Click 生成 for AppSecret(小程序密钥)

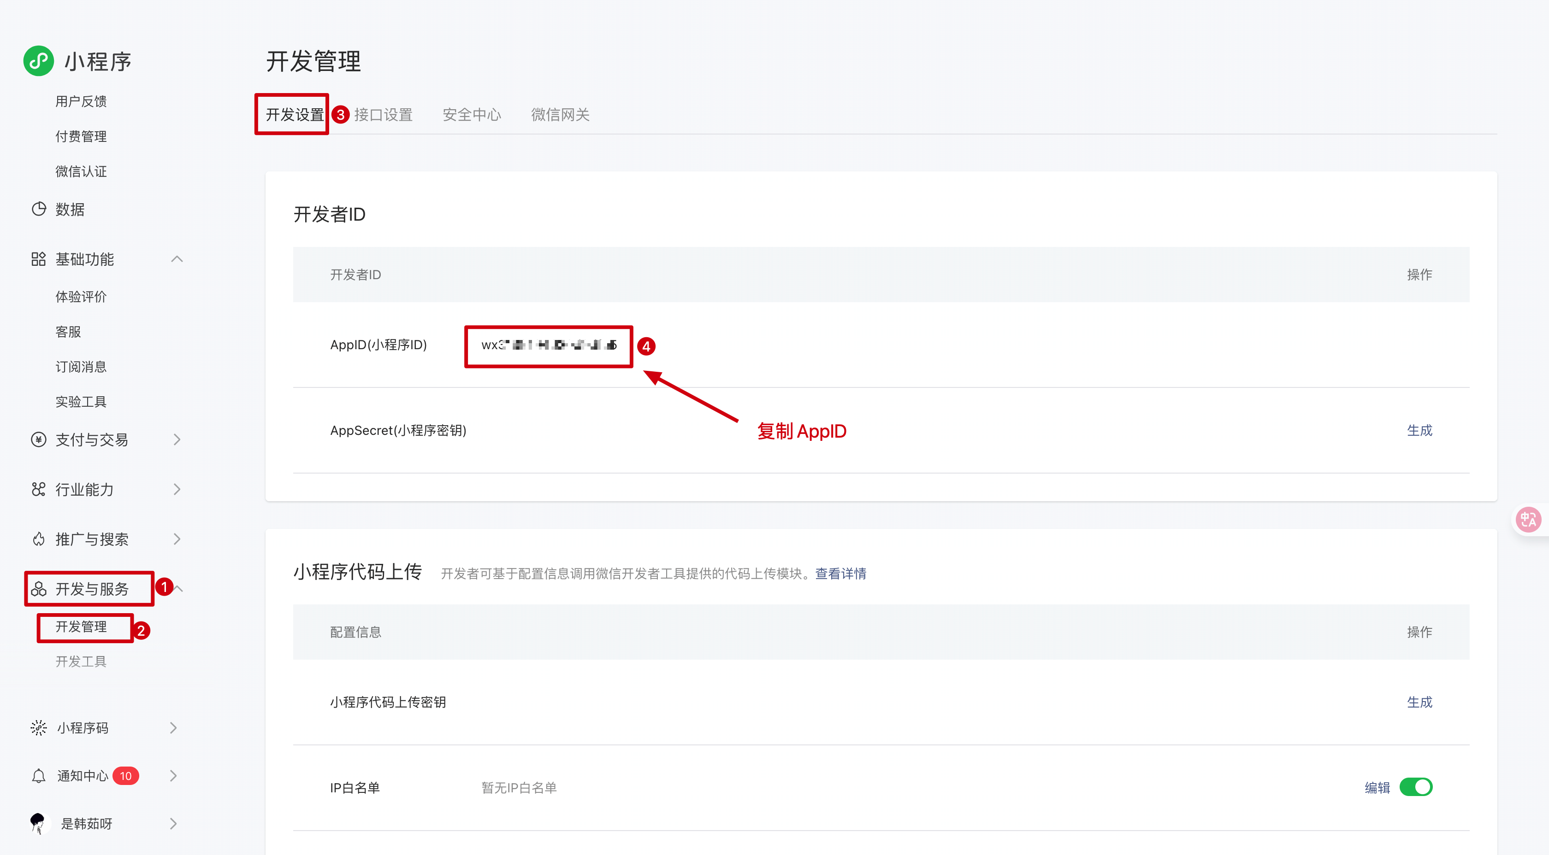[1419, 430]
